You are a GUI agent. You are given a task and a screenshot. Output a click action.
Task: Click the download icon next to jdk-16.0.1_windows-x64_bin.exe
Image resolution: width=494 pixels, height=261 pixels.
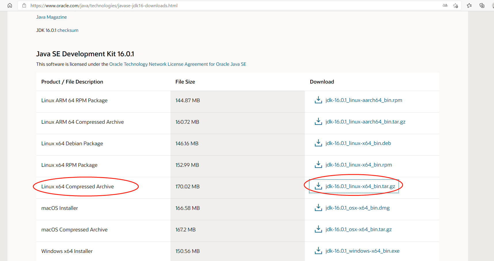[x=318, y=251]
